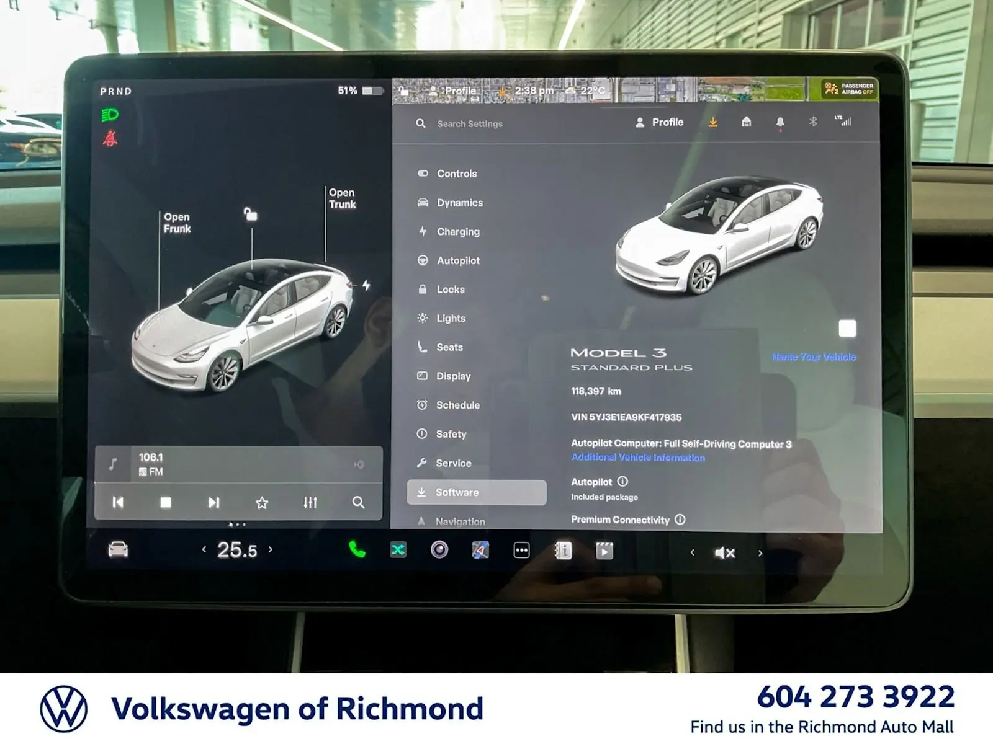Viewport: 993px width, 744px height.
Task: Tap the software download arrow icon
Action: [713, 122]
